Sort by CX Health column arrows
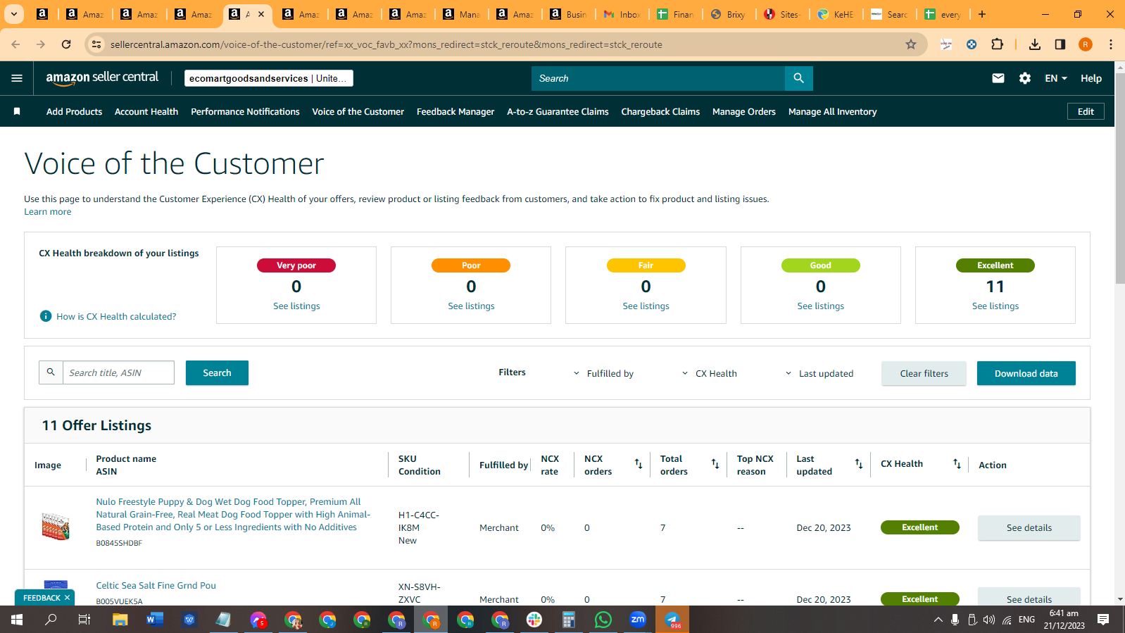The image size is (1125, 633). click(x=957, y=464)
